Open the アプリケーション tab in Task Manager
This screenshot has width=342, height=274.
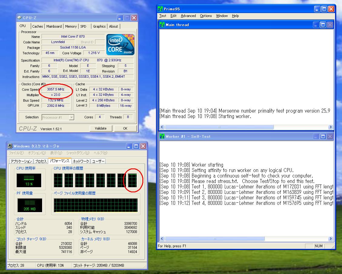coord(21,161)
